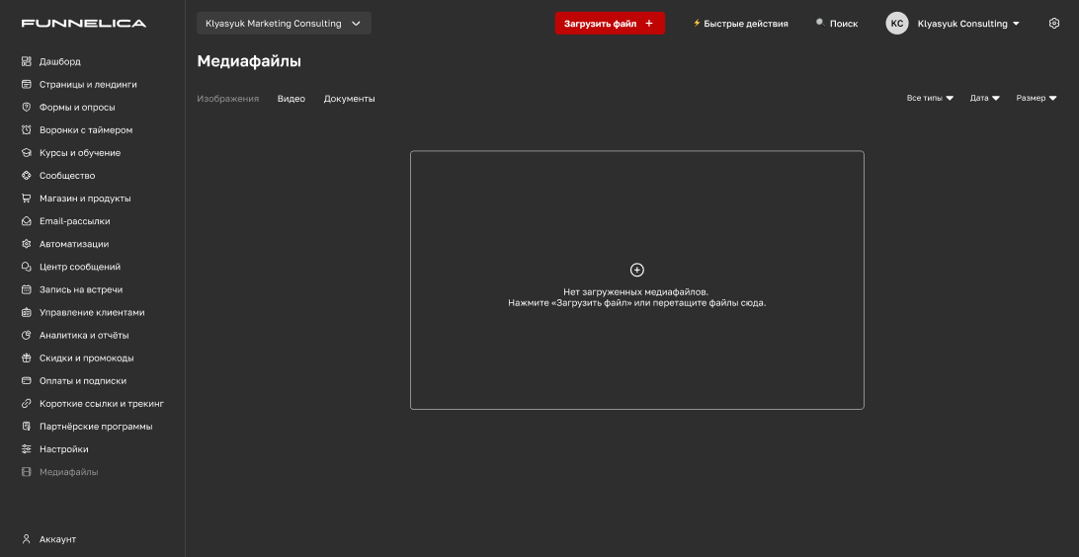Select Медиафайлы in the sidebar
Screen dimensions: 1079x557
(69, 472)
